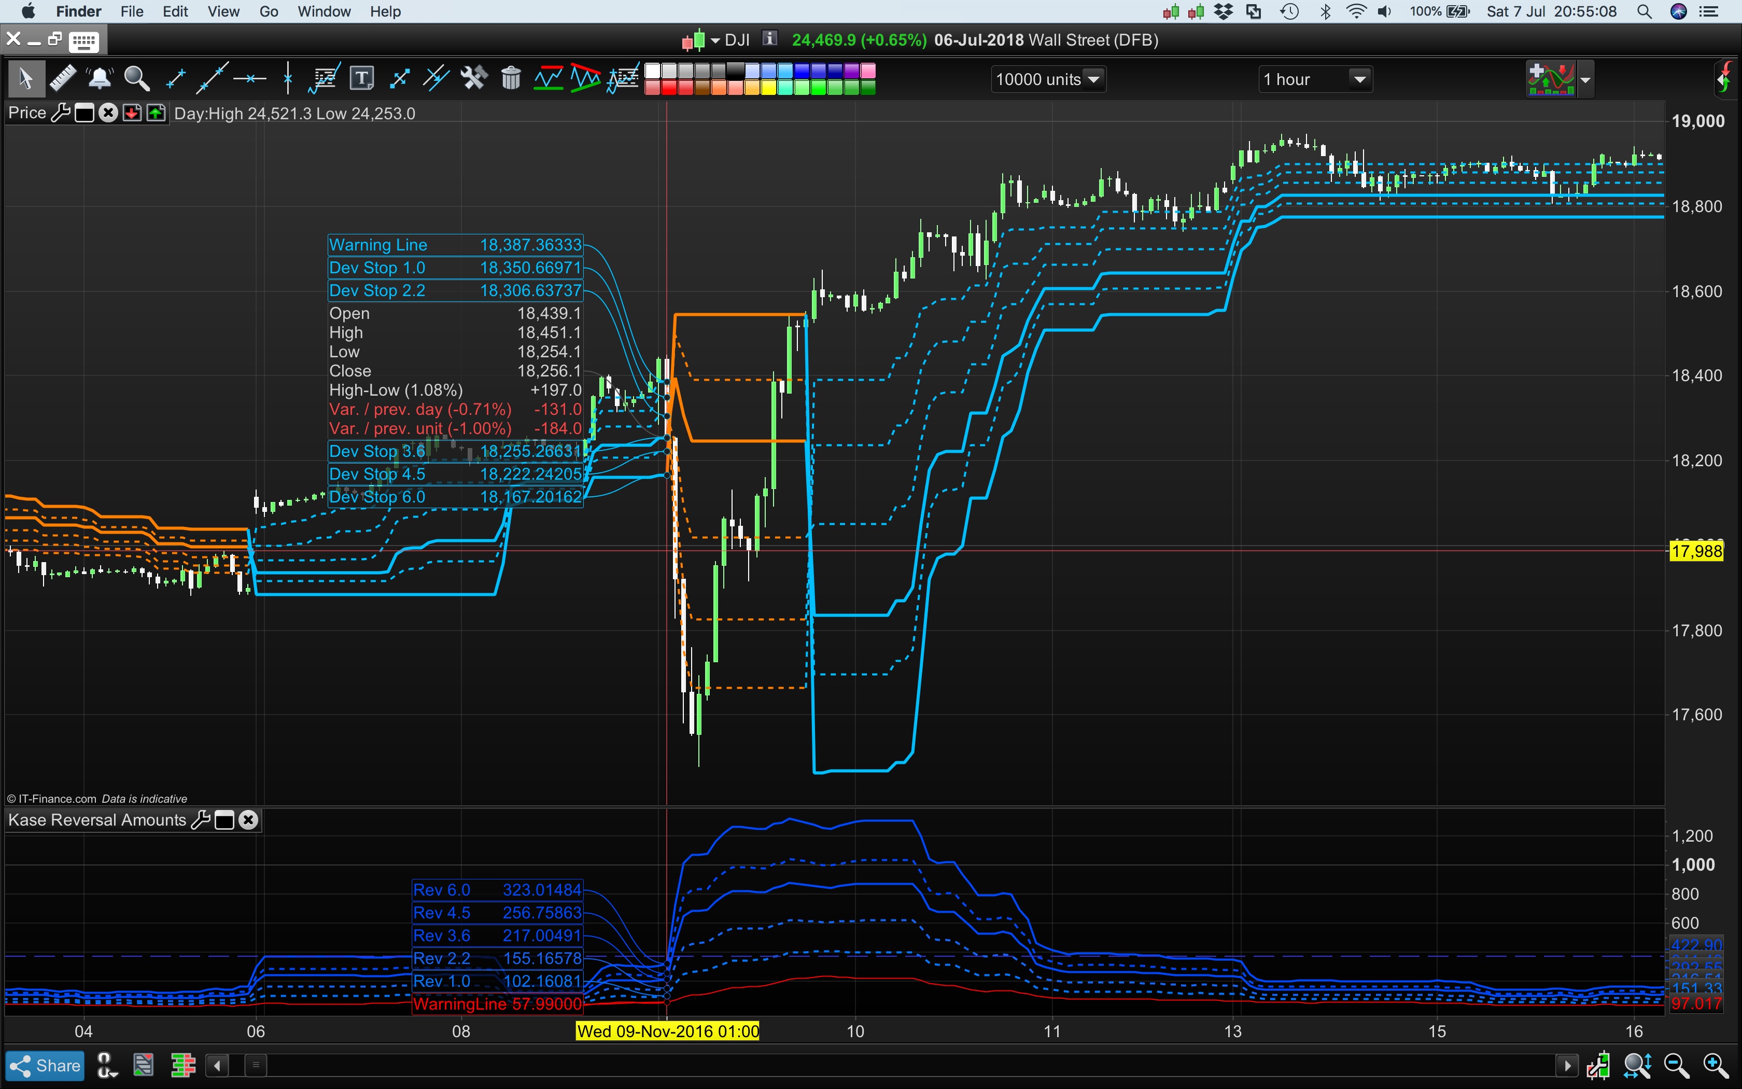Click the Share button
Viewport: 1742px width, 1089px height.
coord(45,1065)
